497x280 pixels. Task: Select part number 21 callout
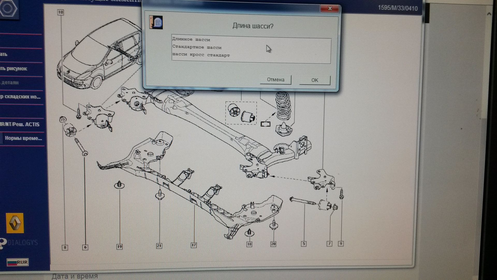click(x=159, y=246)
